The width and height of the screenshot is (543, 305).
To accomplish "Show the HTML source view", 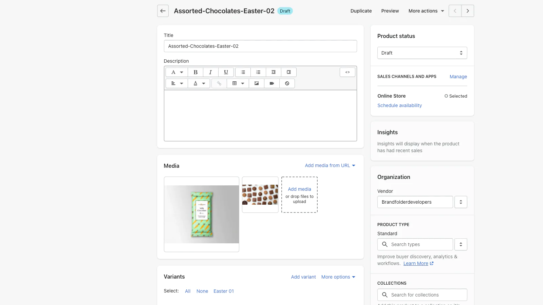I will tap(348, 72).
